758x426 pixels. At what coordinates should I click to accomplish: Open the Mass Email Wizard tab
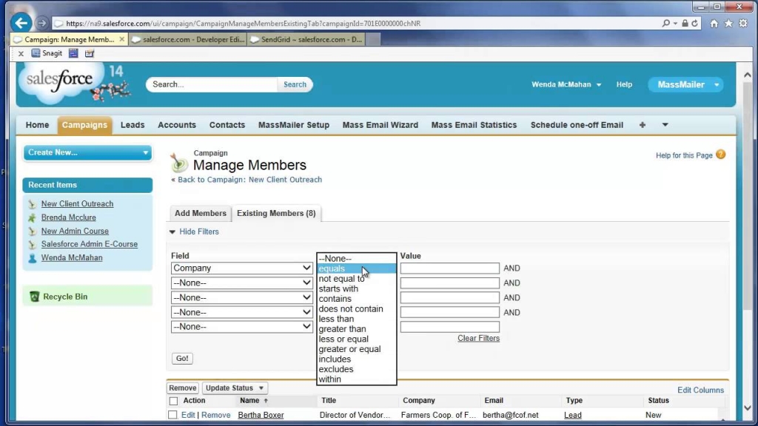click(x=380, y=124)
